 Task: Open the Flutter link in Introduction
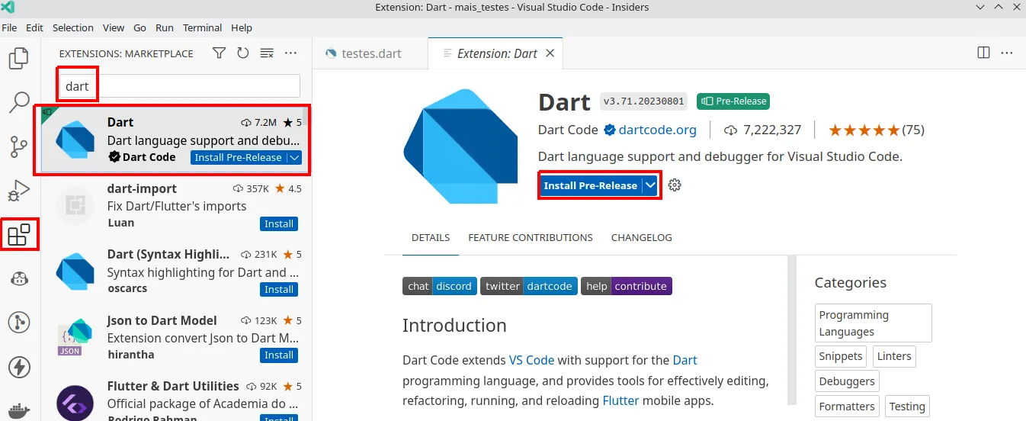click(620, 400)
